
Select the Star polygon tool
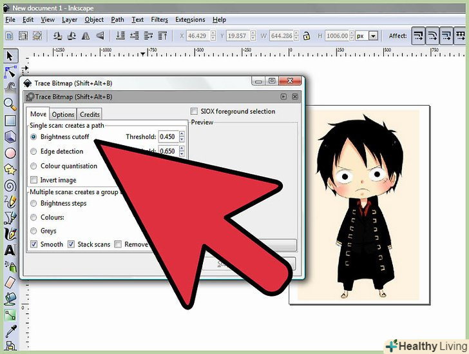coord(10,170)
